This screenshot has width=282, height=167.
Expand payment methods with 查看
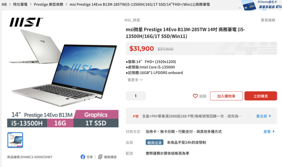(269, 132)
